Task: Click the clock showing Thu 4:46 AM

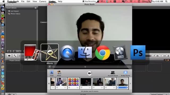Action: [157, 1]
